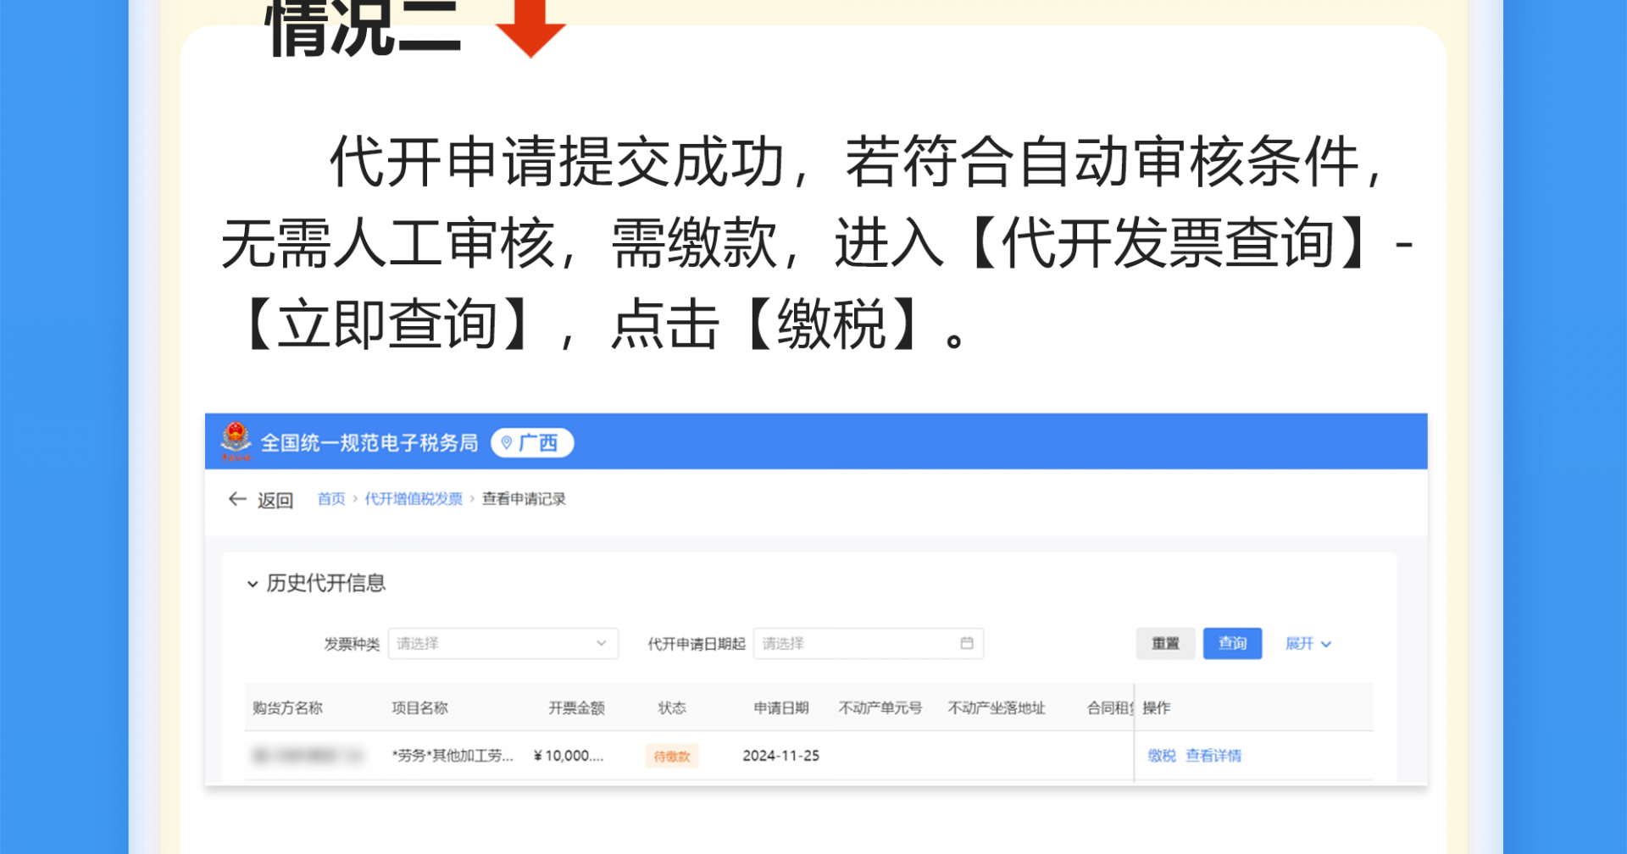
Task: Select the *劳务*其他加工劳 project name cell
Action: 453,756
